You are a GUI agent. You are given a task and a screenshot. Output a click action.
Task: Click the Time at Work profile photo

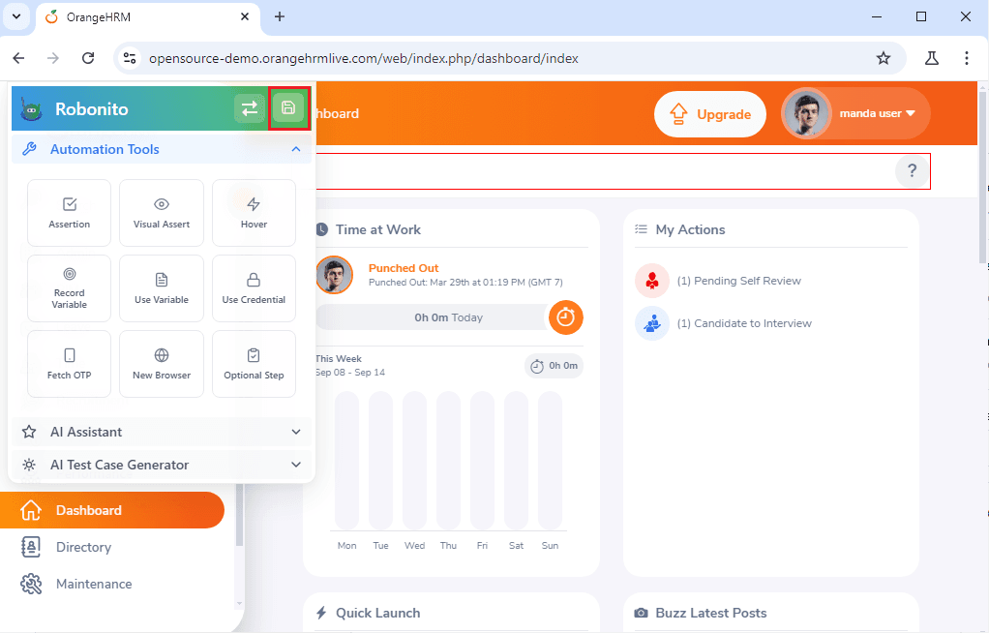[334, 275]
